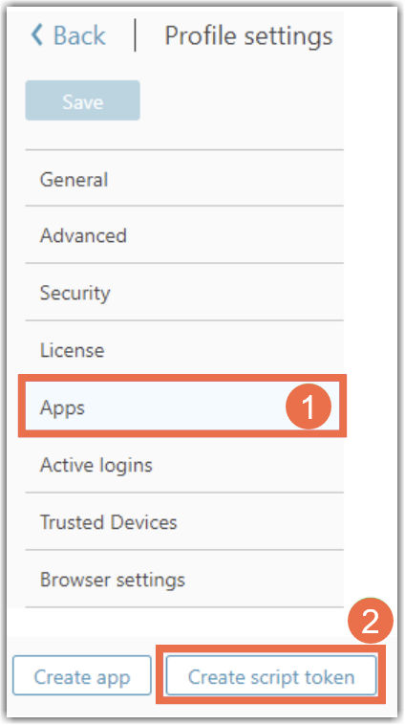
Task: Click the empty area below Browser settings
Action: [x=184, y=622]
